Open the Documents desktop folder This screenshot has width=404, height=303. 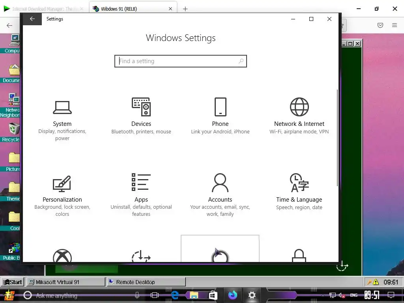tap(12, 73)
